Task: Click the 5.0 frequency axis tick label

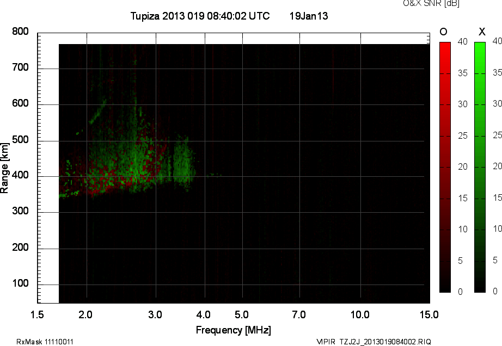Action: 242,314
